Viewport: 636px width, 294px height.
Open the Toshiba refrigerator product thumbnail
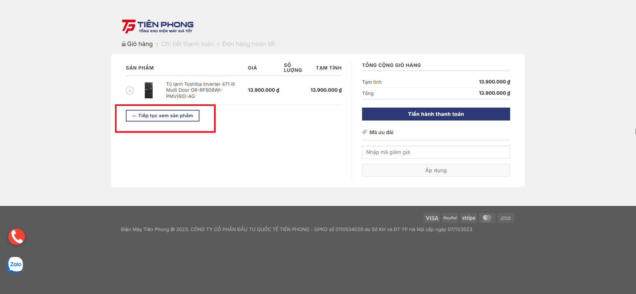(149, 90)
